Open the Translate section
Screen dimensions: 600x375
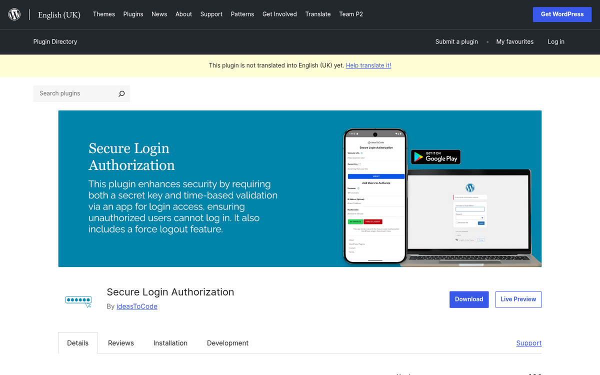click(318, 14)
